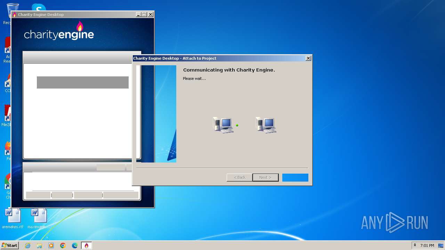The height and width of the screenshot is (250, 445).
Task: Maximize the Charity Engine Desktop window
Action: point(144,15)
